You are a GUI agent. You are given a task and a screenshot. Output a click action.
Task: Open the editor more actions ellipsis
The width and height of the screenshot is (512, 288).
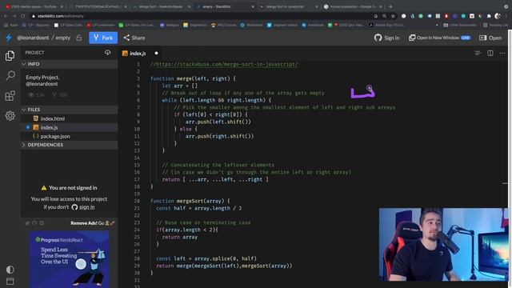pos(502,53)
